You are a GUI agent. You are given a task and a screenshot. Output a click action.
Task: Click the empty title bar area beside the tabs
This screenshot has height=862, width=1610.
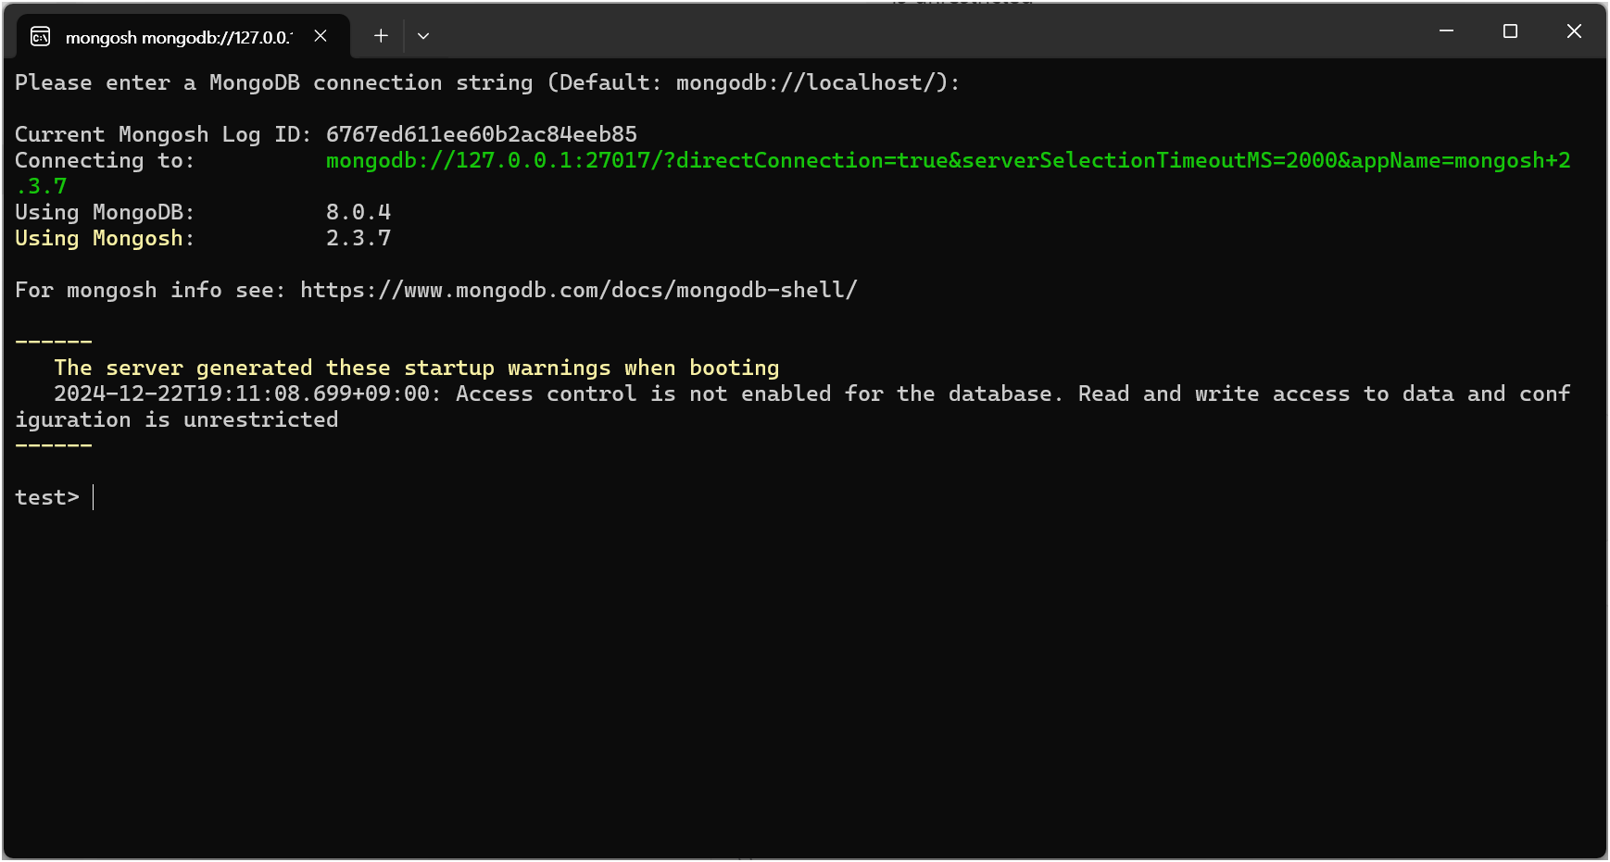[x=926, y=32]
